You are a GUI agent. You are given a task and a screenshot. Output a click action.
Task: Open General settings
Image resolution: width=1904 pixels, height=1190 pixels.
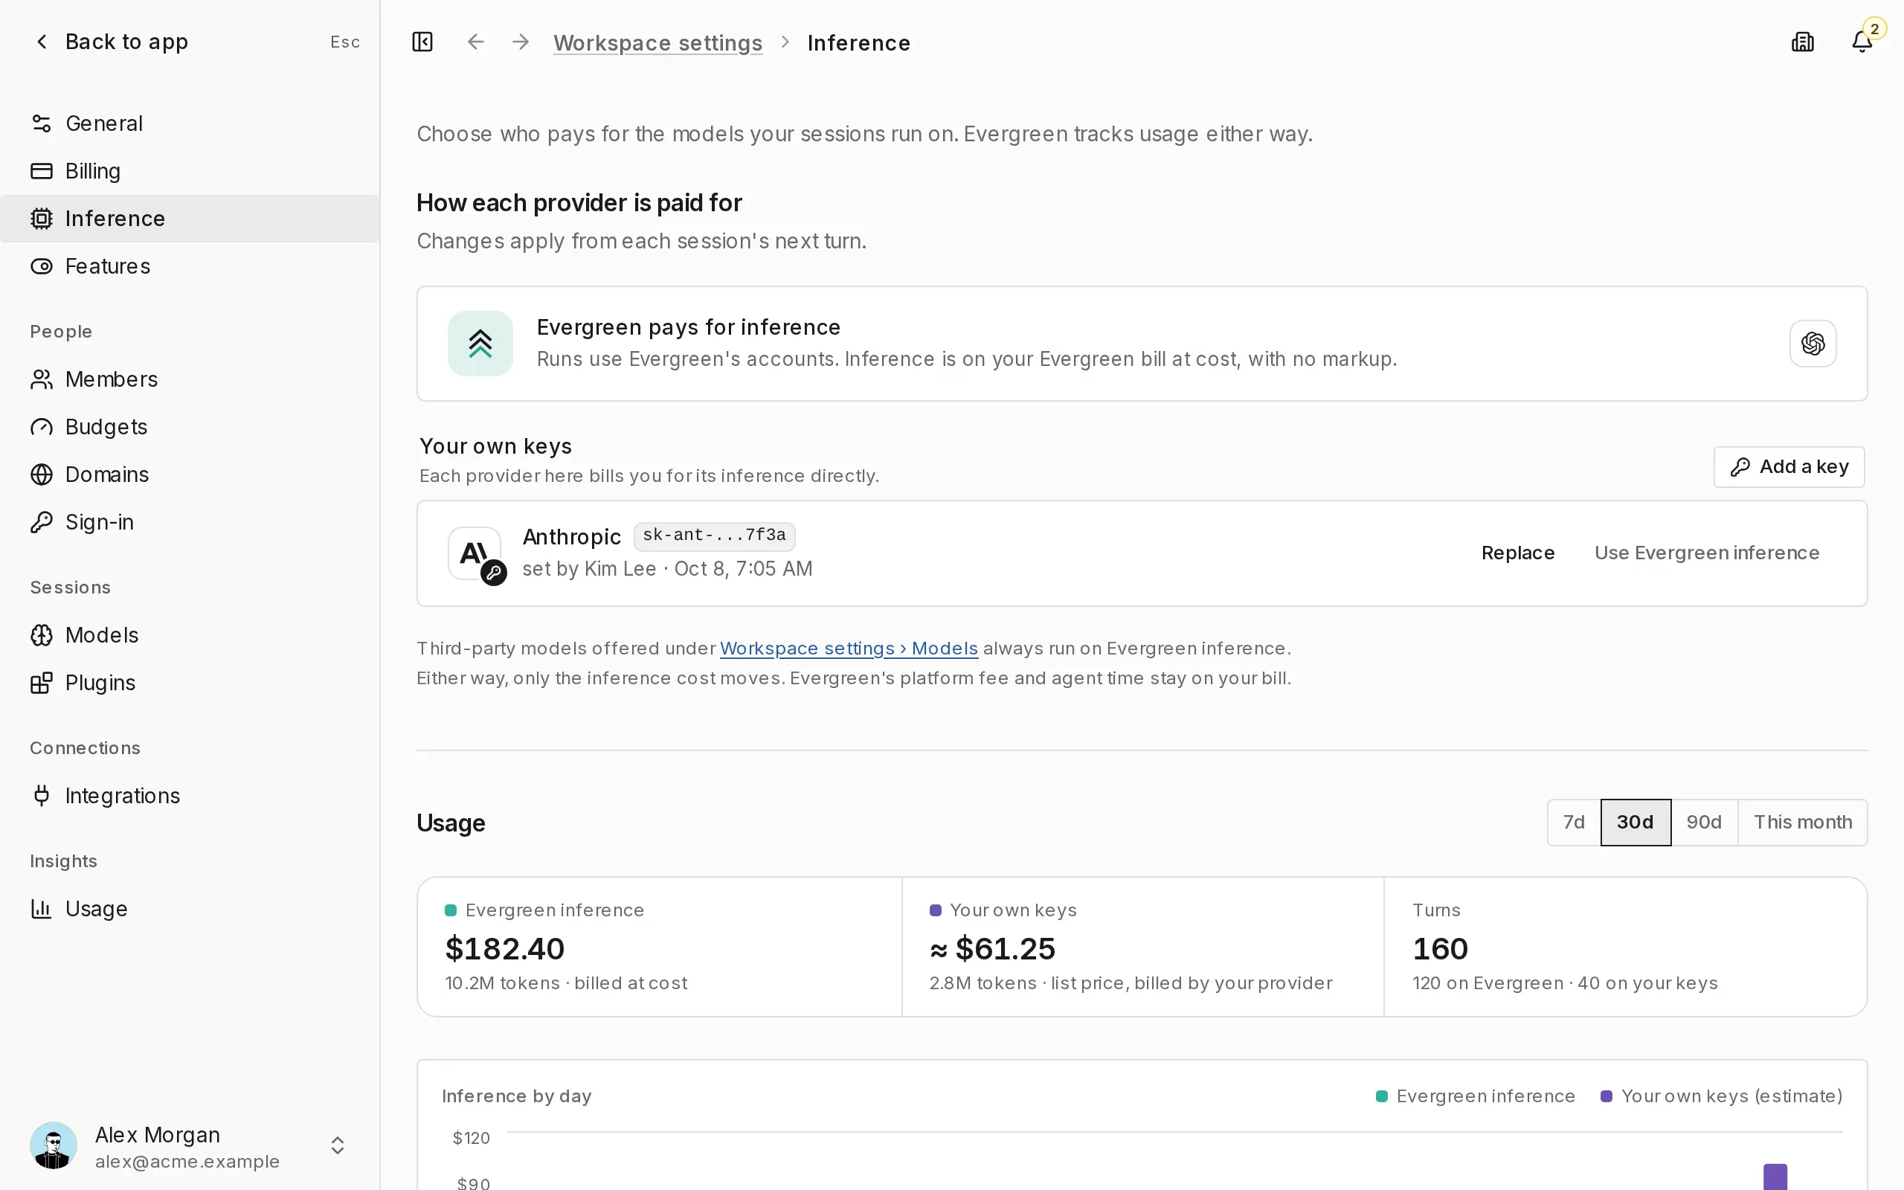coord(190,123)
